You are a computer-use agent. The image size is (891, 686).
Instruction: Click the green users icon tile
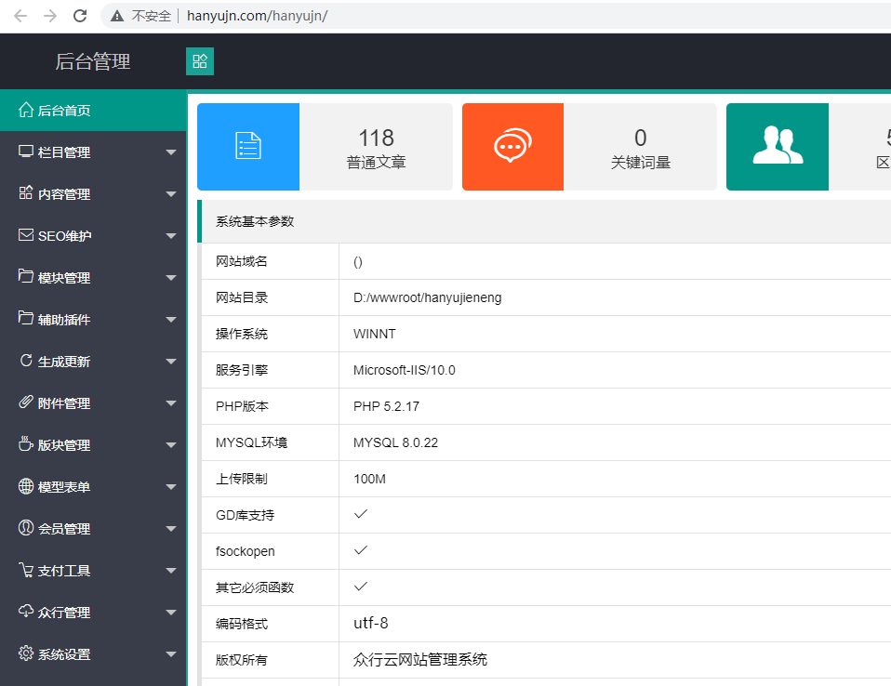(x=777, y=147)
